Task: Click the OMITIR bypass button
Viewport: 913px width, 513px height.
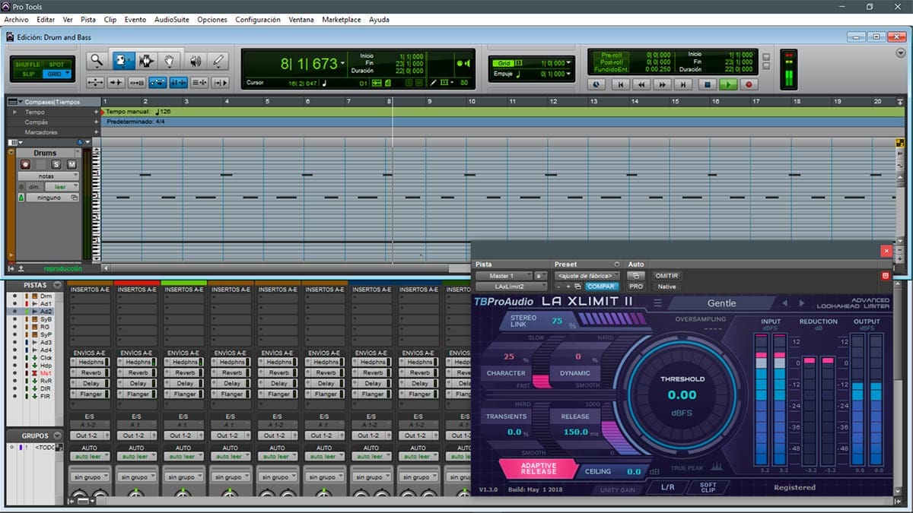Action: 666,276
